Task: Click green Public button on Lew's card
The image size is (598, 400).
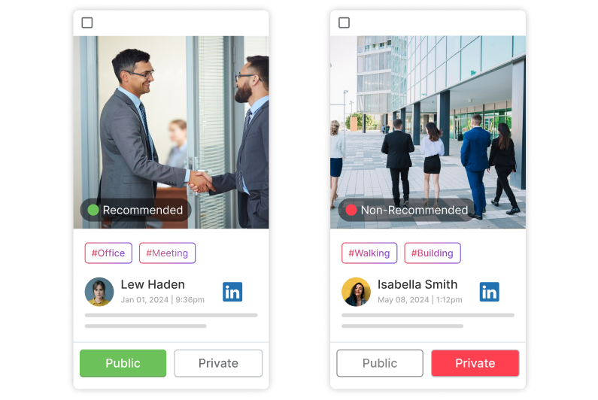Action: coord(123,363)
